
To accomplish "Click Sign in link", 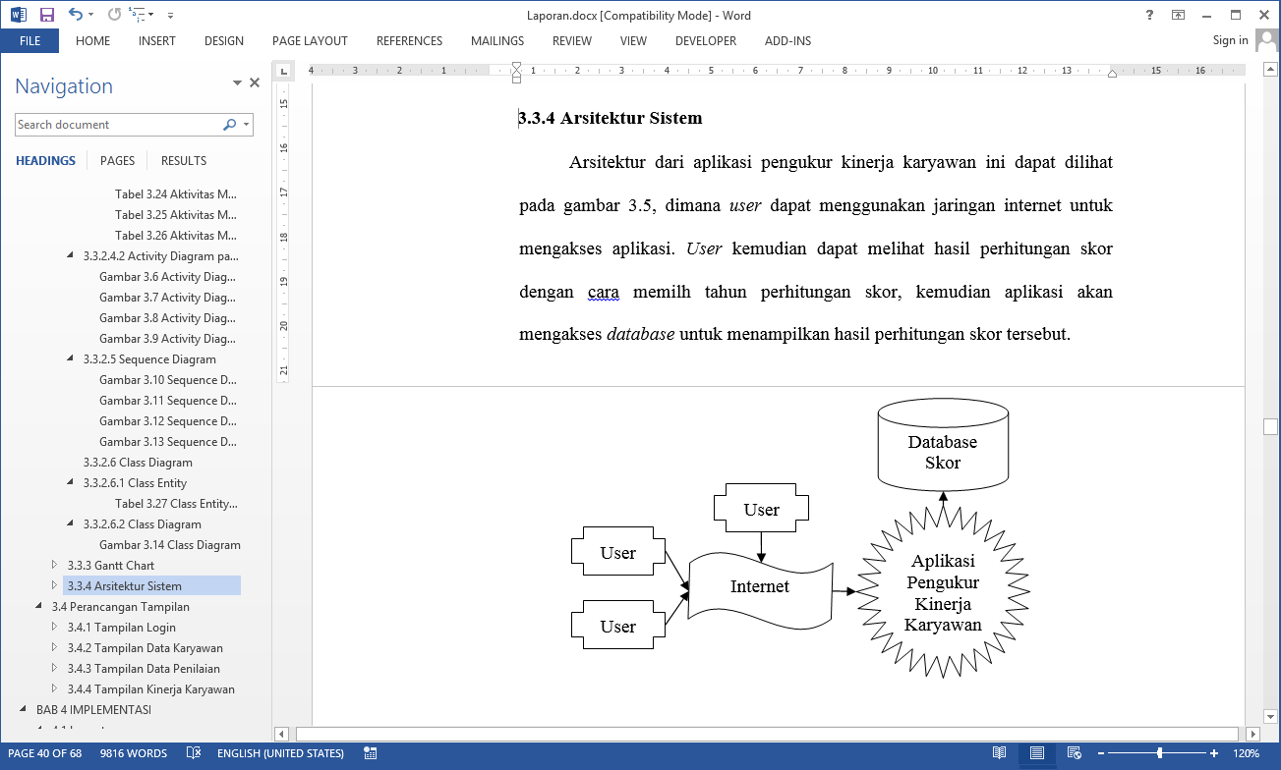I will coord(1230,40).
